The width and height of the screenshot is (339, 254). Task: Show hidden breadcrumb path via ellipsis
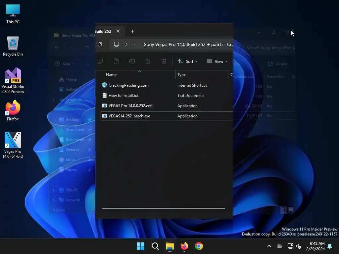coord(136,44)
